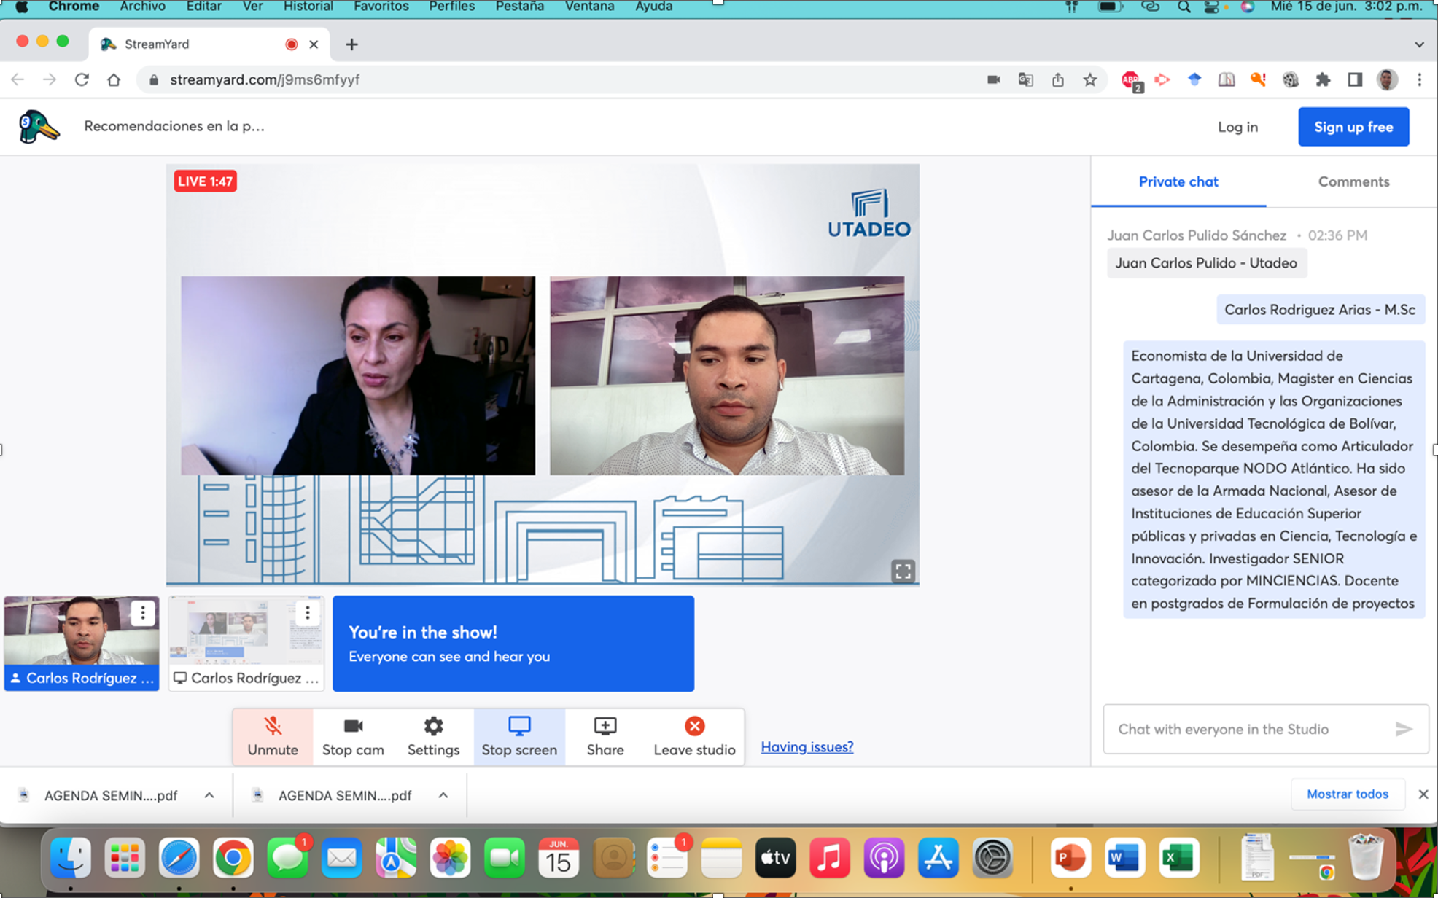This screenshot has height=898, width=1438.
Task: Open the options menu on Carlos's camera thumbnail
Action: point(143,613)
